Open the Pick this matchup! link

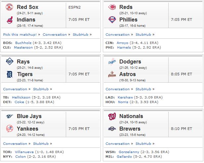(20, 35)
